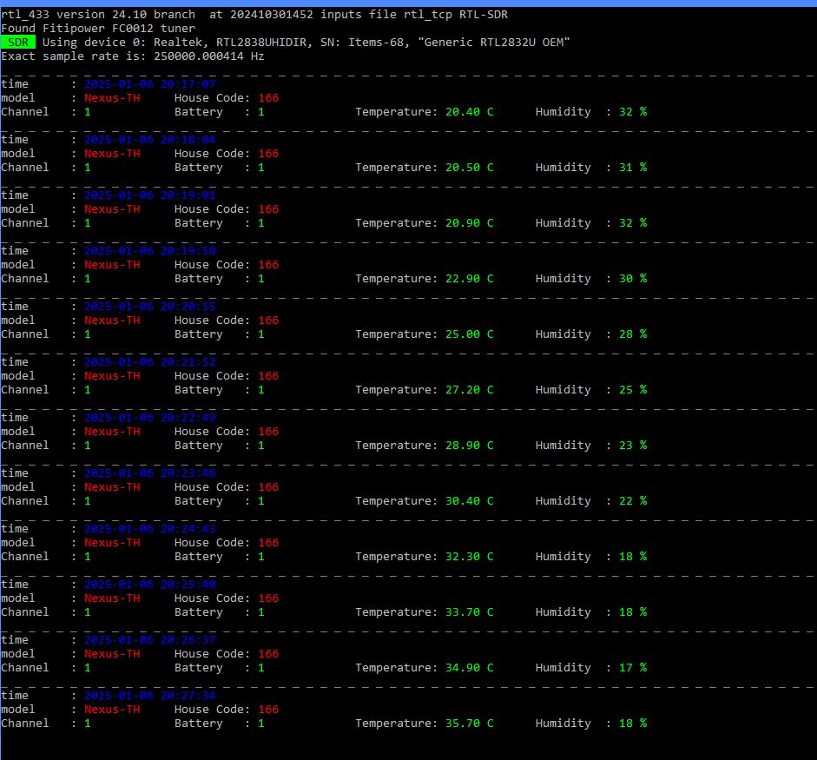Click the green SDR status badge

coord(18,42)
